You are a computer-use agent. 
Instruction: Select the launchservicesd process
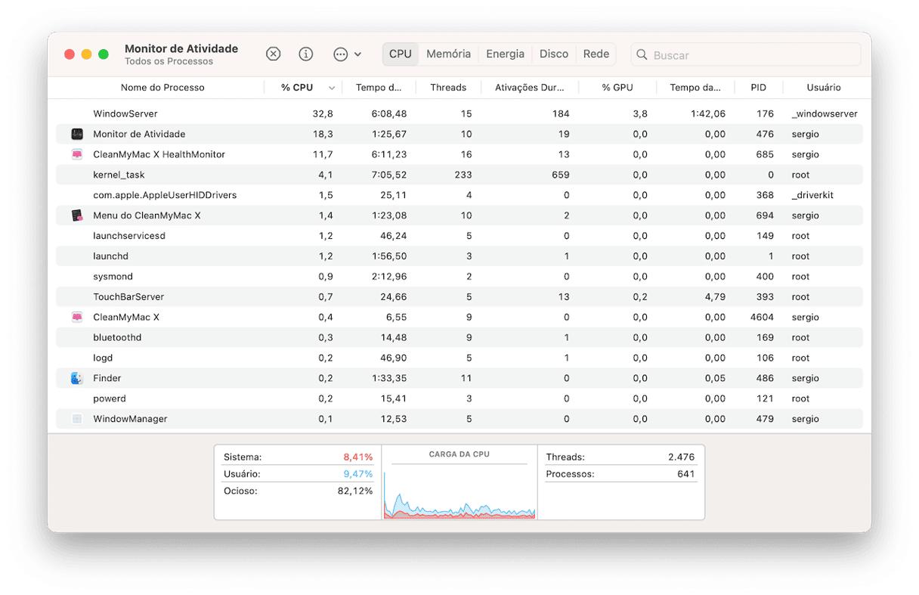click(x=460, y=236)
